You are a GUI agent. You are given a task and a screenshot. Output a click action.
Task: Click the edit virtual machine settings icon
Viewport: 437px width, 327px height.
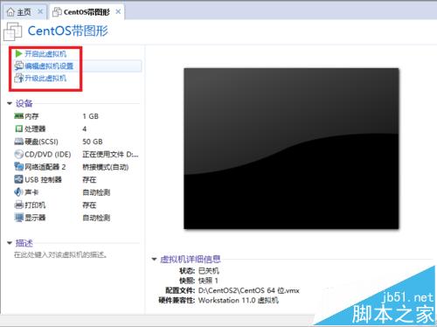pos(19,66)
